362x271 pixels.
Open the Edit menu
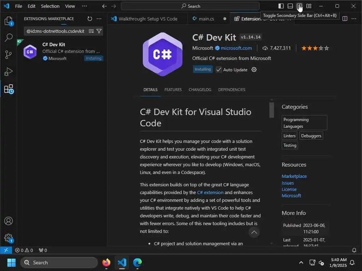pyautogui.click(x=31, y=6)
